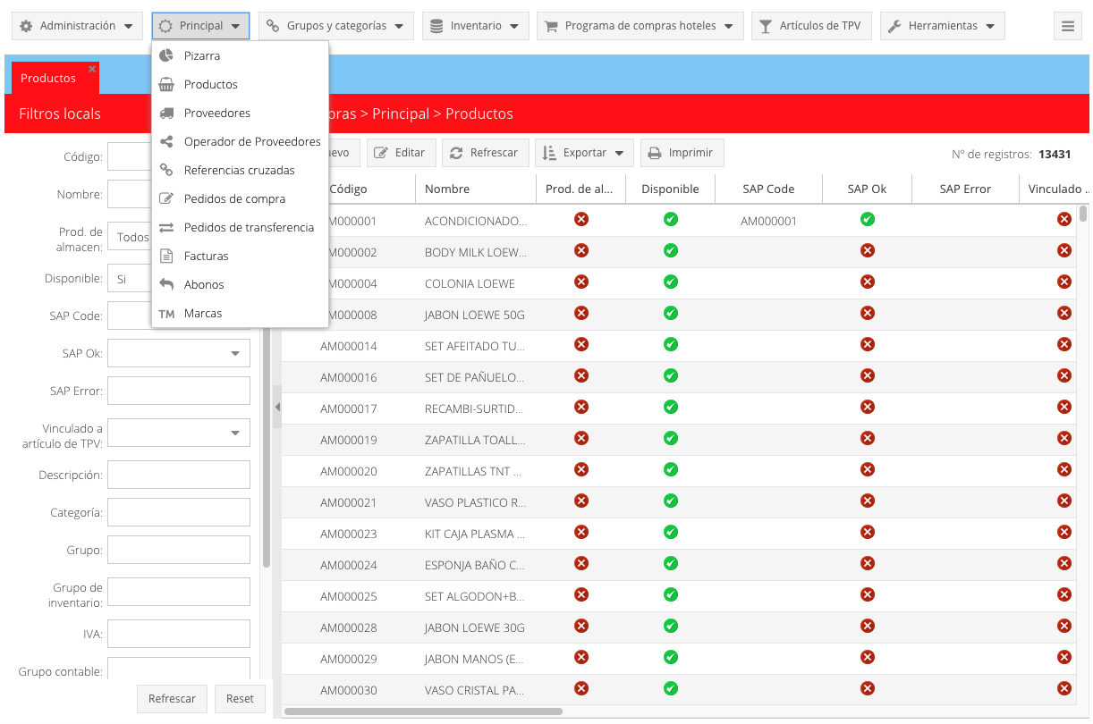Sort by the SAP Code column header

(768, 189)
